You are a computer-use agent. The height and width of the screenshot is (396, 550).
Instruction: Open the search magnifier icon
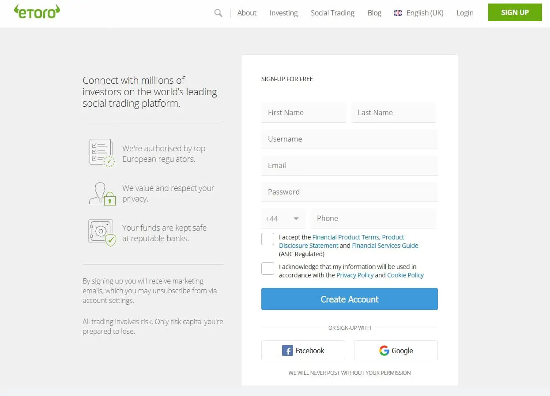(218, 13)
